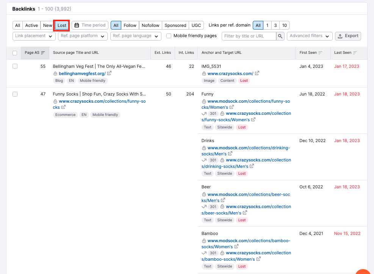
Task: Open external icon after crazysocks funny-socks/Women's redirect
Action: point(253,119)
